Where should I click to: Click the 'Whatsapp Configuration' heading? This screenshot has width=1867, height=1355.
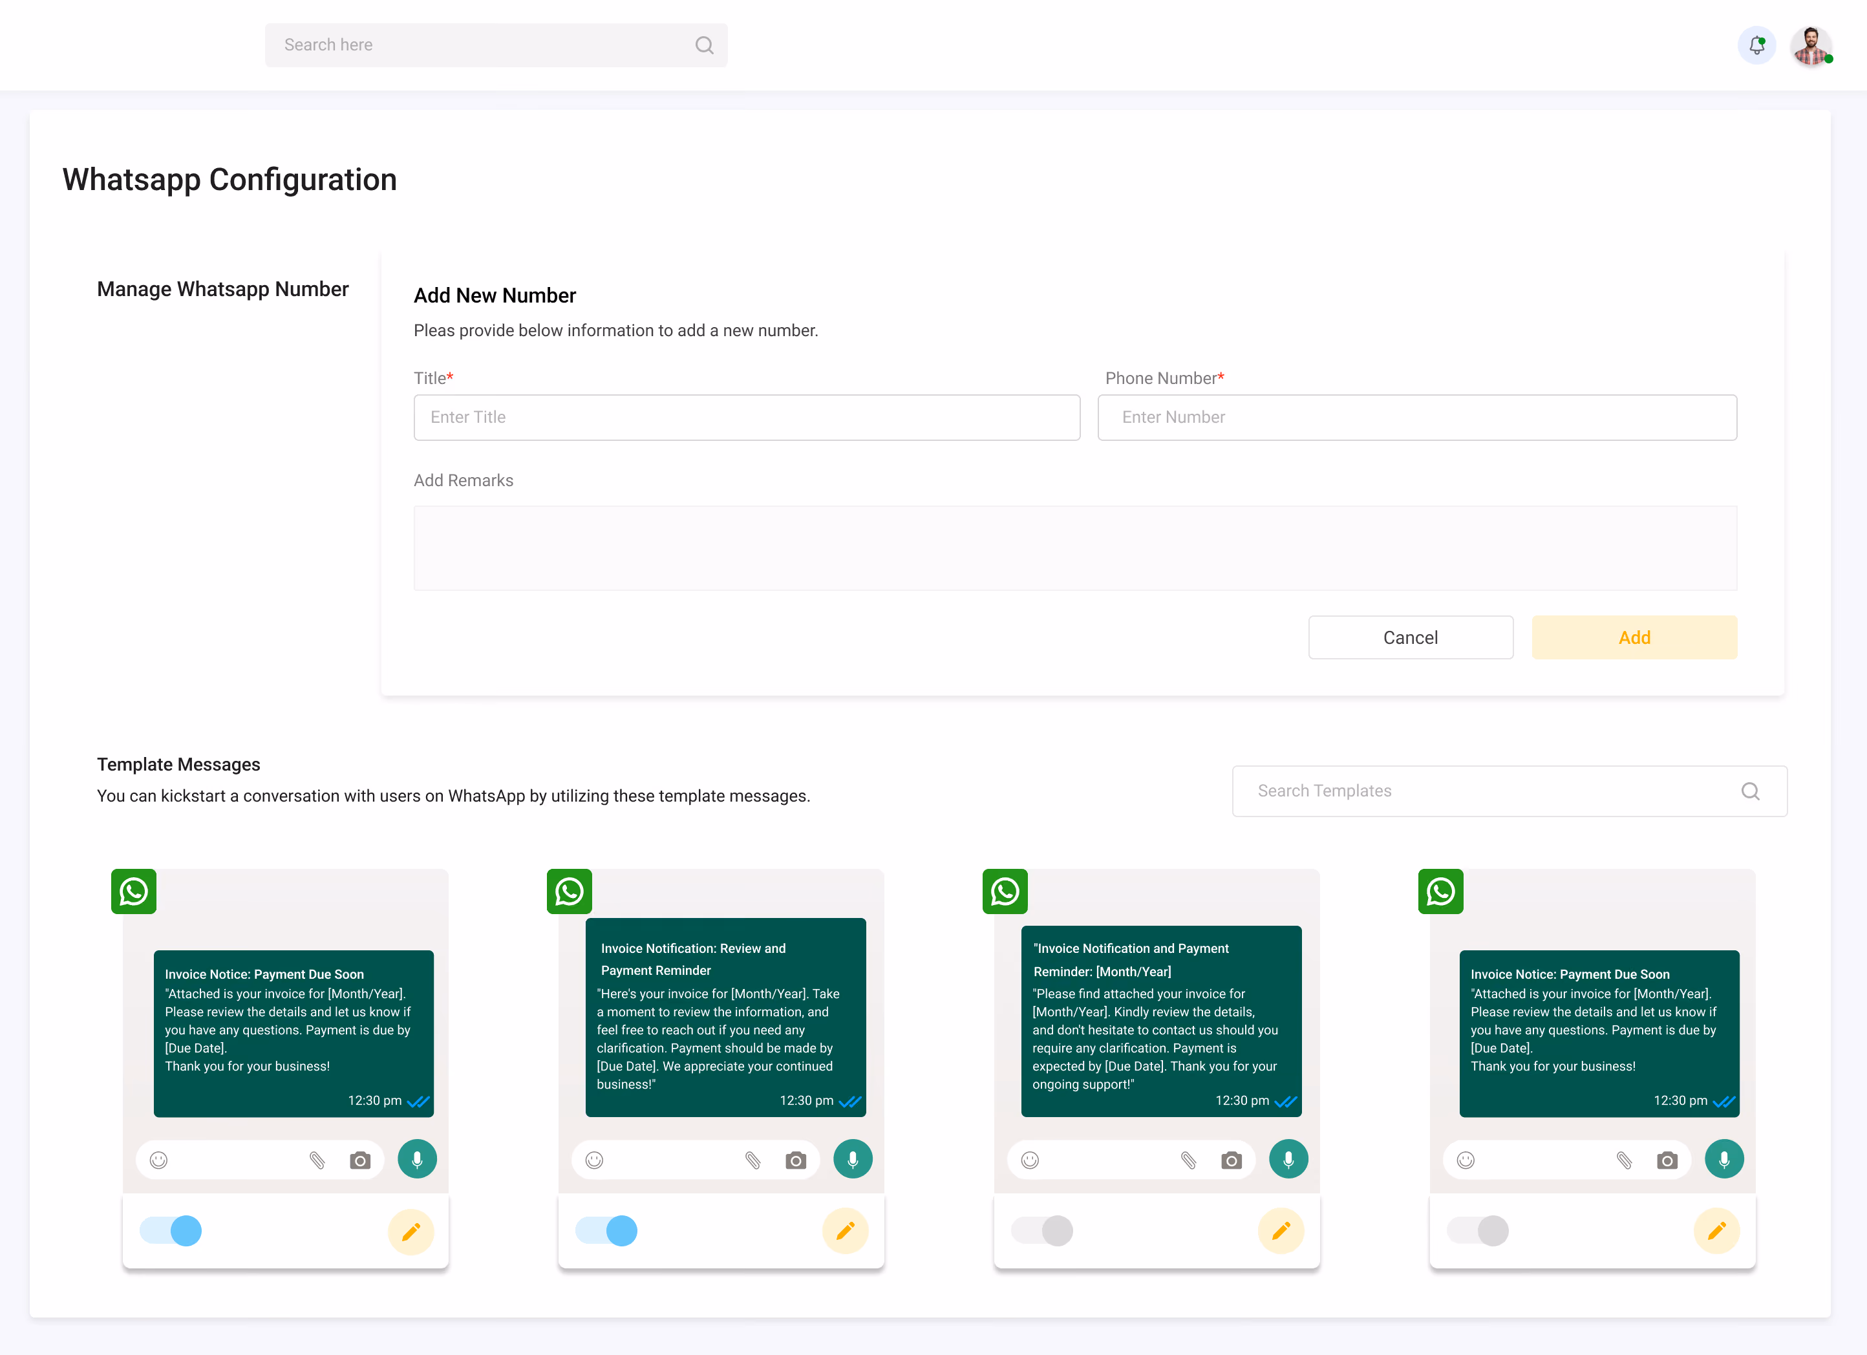click(229, 180)
